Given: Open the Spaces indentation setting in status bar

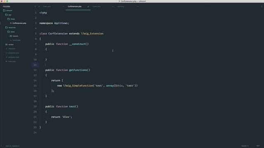Looking at the screenshot, I should click(245, 146).
